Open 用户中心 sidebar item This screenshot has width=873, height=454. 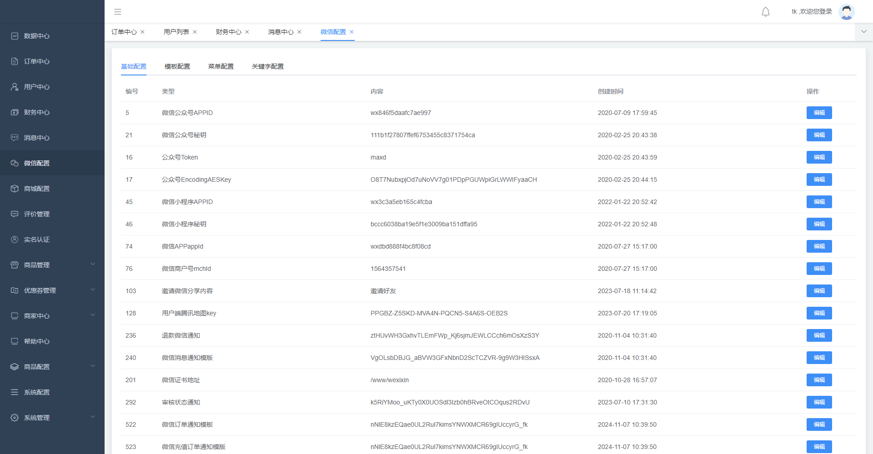point(37,87)
